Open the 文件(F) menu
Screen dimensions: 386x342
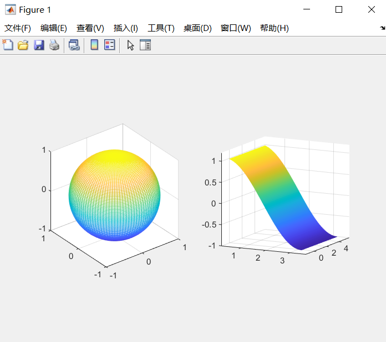point(18,28)
